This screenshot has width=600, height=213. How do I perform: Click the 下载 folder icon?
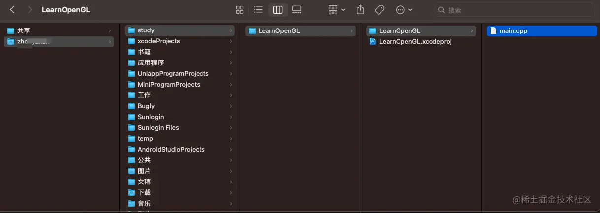(132, 193)
